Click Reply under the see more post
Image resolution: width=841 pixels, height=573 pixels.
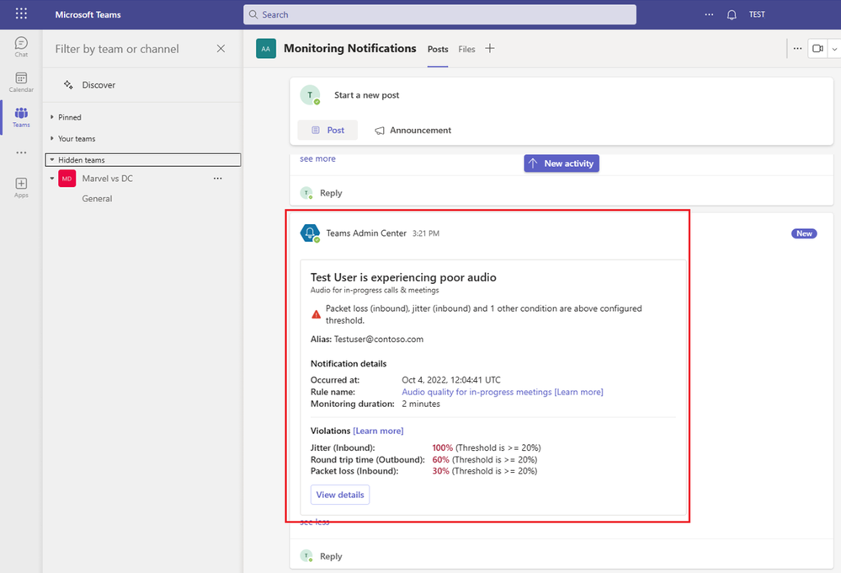click(x=330, y=193)
